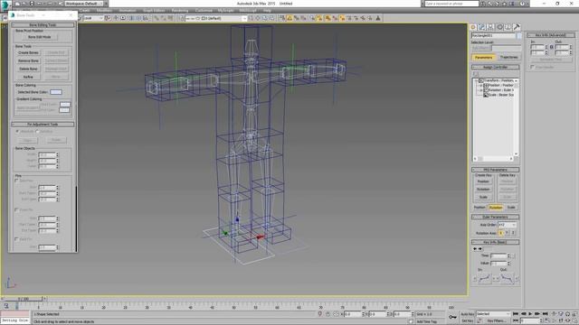Open the Mini Curve Editor icon
This screenshot has height=325, width=579.
6,306
